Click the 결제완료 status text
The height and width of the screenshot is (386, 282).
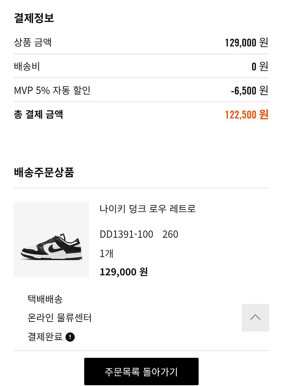pyautogui.click(x=45, y=336)
